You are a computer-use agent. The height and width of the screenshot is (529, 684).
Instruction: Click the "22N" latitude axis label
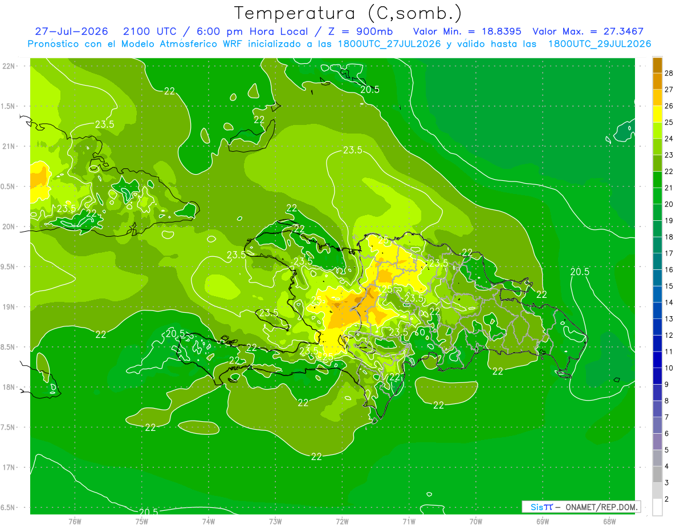(x=9, y=66)
